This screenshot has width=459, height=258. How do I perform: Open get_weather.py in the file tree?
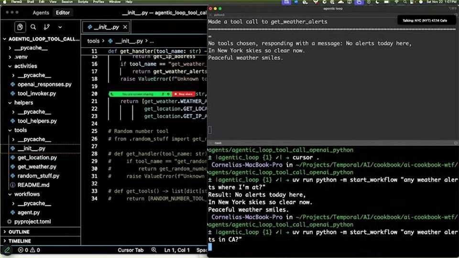tap(37, 166)
